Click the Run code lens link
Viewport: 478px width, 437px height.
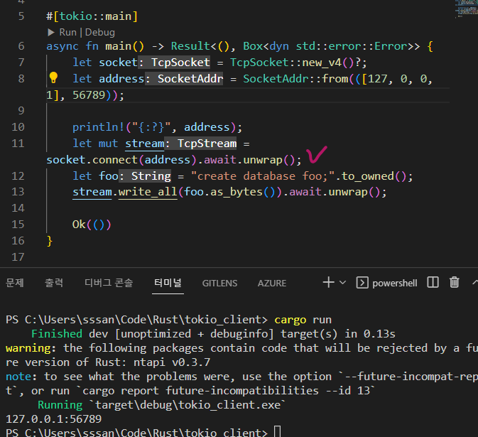67,32
